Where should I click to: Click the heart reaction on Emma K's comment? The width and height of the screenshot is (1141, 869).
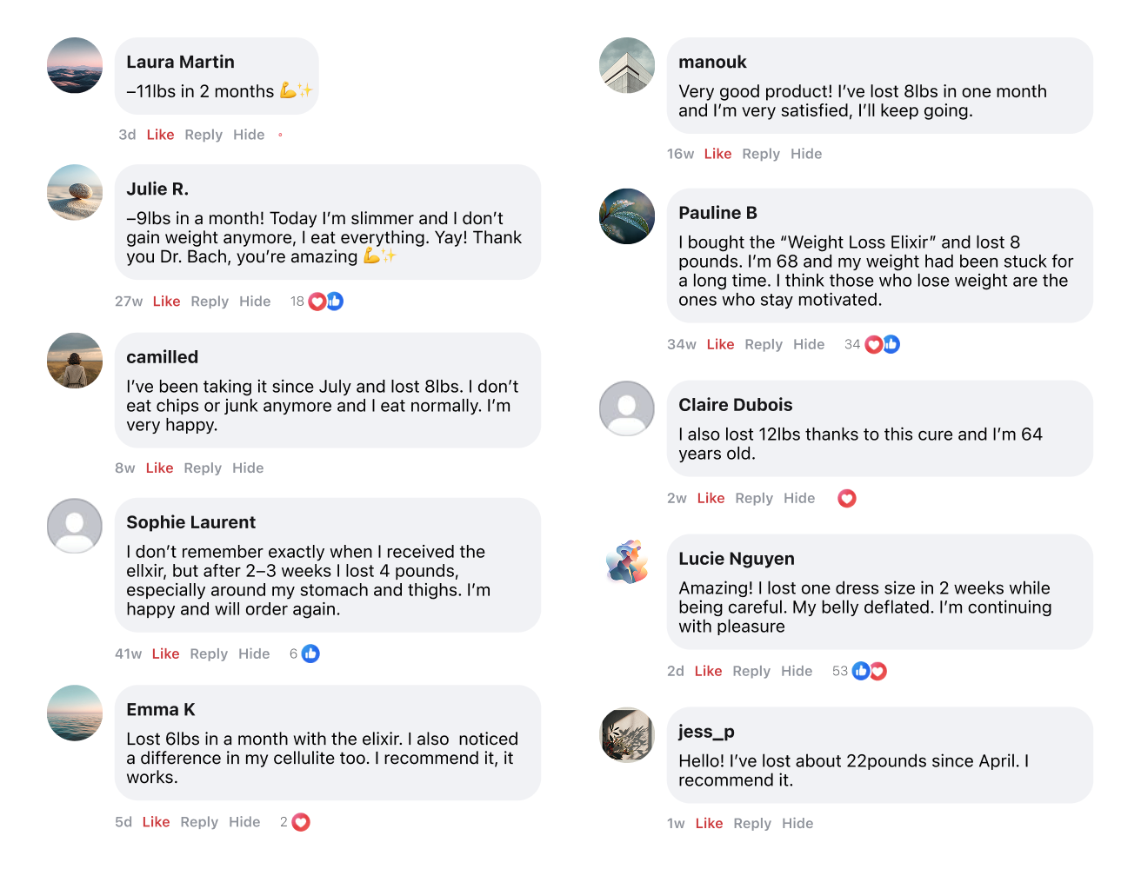(x=301, y=822)
